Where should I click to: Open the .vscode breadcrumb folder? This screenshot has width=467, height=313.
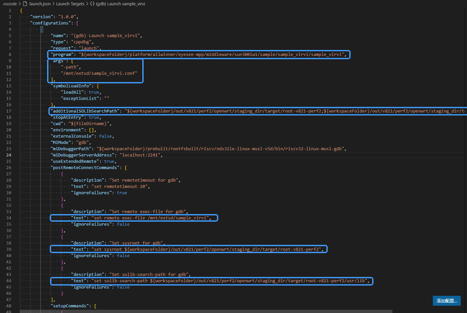pyautogui.click(x=9, y=4)
